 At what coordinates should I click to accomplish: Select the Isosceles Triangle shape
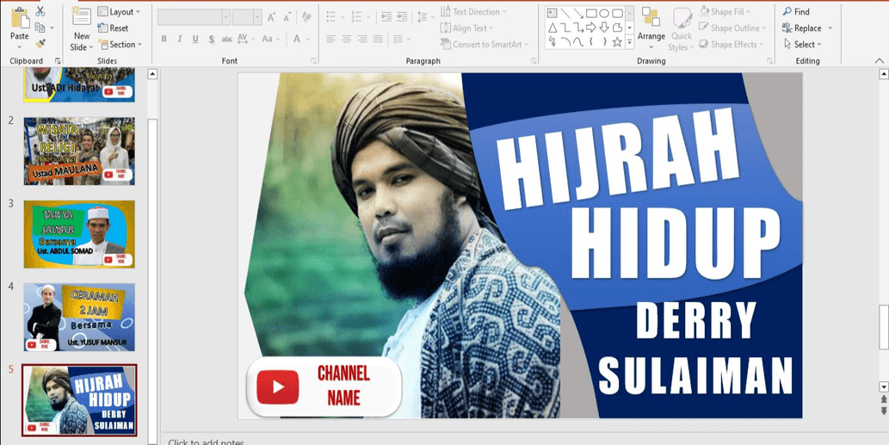pos(553,28)
